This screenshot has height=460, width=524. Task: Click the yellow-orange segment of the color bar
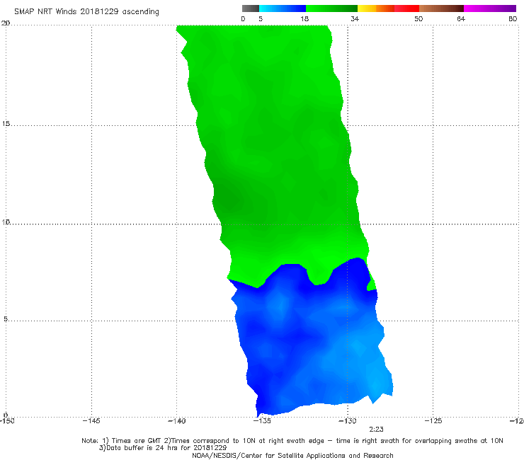(x=376, y=8)
